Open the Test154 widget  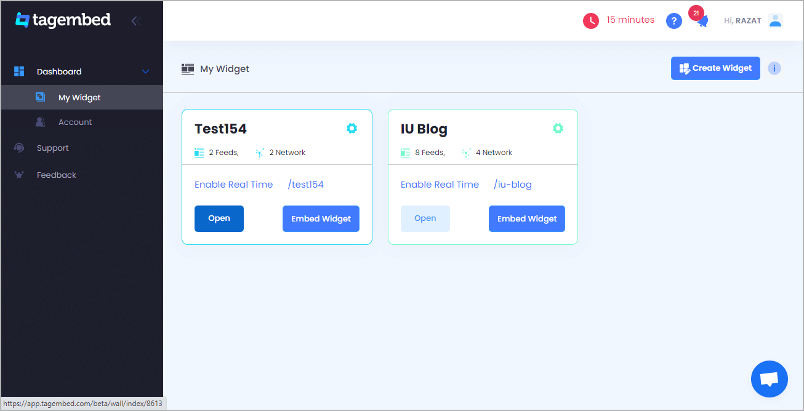click(219, 218)
